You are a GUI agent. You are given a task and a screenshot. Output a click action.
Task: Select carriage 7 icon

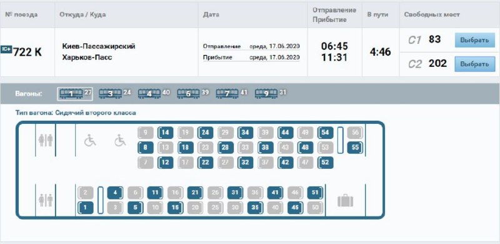227,94
